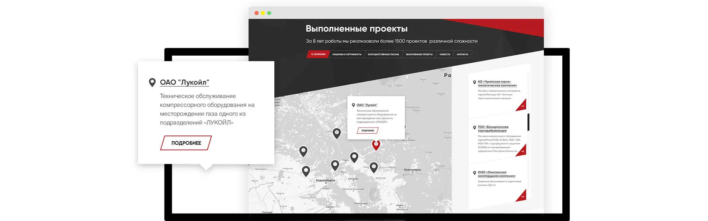Go to 'Лицензии и сертификаты' menu item

click(x=347, y=55)
